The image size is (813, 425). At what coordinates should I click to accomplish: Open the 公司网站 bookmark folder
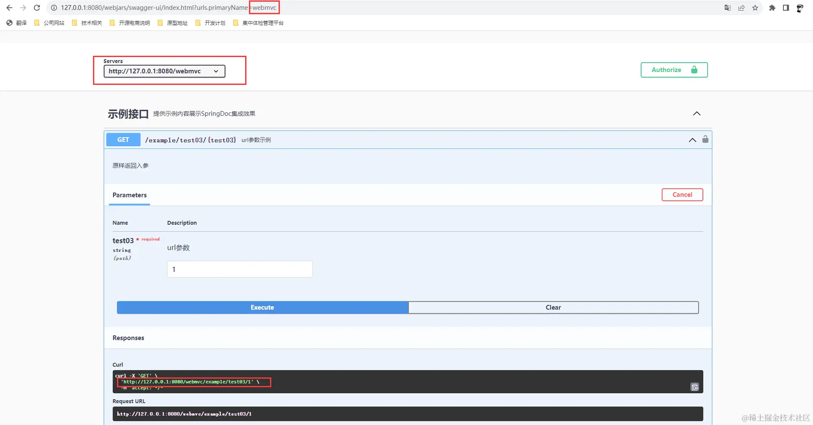click(49, 23)
